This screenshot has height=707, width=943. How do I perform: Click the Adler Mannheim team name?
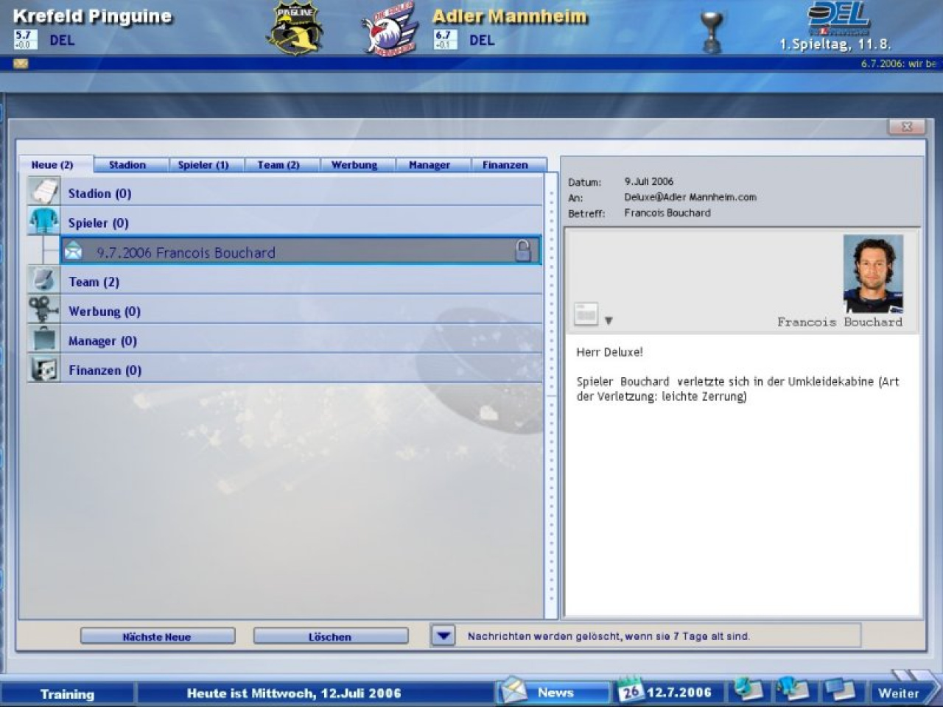click(510, 16)
